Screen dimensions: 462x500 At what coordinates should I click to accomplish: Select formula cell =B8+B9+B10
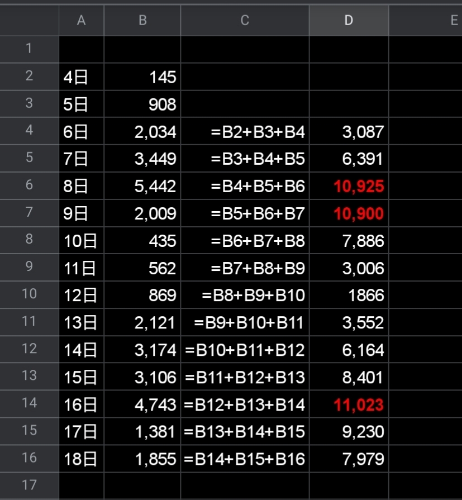[x=245, y=295]
